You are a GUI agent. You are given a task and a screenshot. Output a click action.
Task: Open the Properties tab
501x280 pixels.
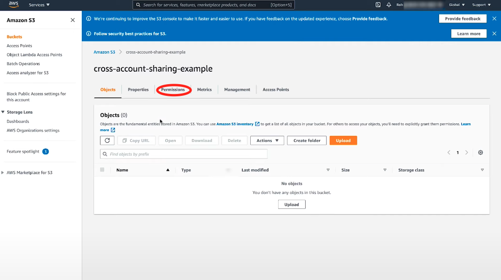click(x=138, y=90)
